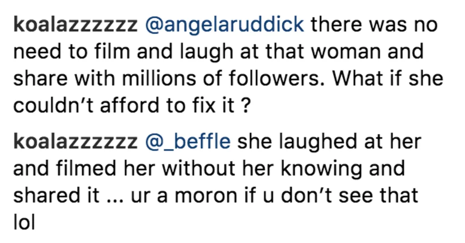Click the word "millions" in the first comment

pyautogui.click(x=158, y=78)
